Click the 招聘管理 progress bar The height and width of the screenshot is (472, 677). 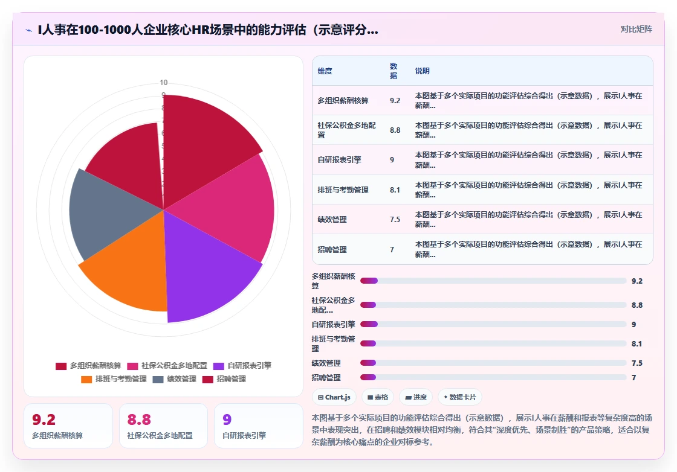(493, 377)
